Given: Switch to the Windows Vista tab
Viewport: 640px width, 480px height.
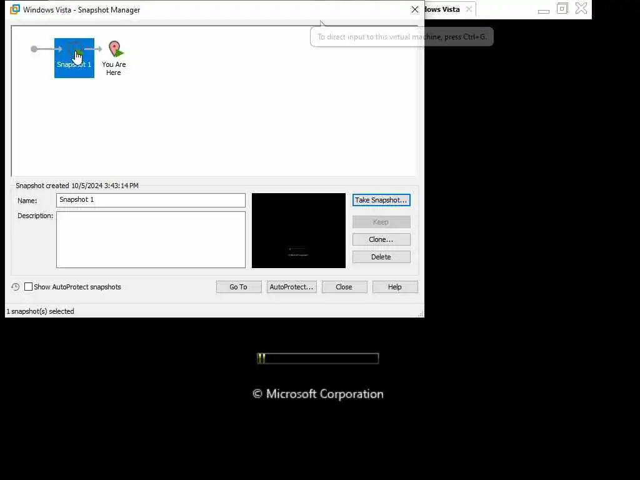Looking at the screenshot, I should 442,9.
